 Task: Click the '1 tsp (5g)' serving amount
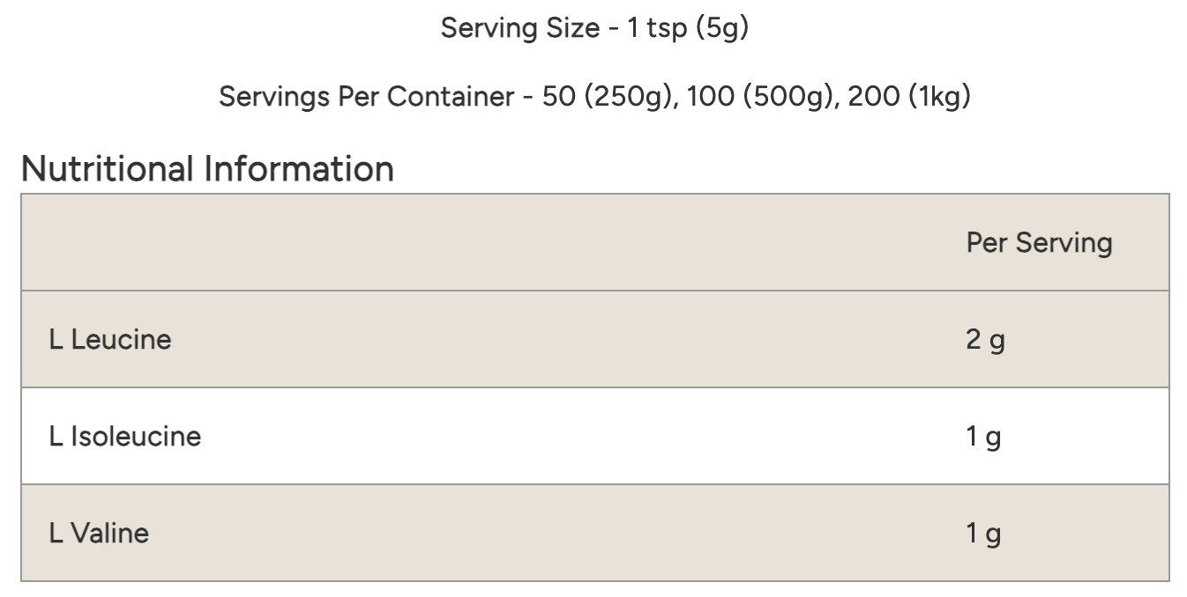tap(688, 29)
